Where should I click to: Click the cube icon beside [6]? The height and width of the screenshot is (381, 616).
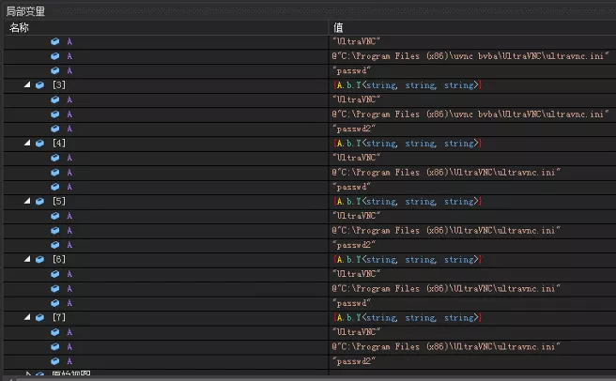coord(39,260)
